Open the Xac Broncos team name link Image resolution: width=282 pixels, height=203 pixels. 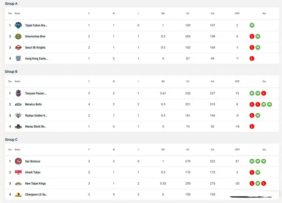(33, 161)
